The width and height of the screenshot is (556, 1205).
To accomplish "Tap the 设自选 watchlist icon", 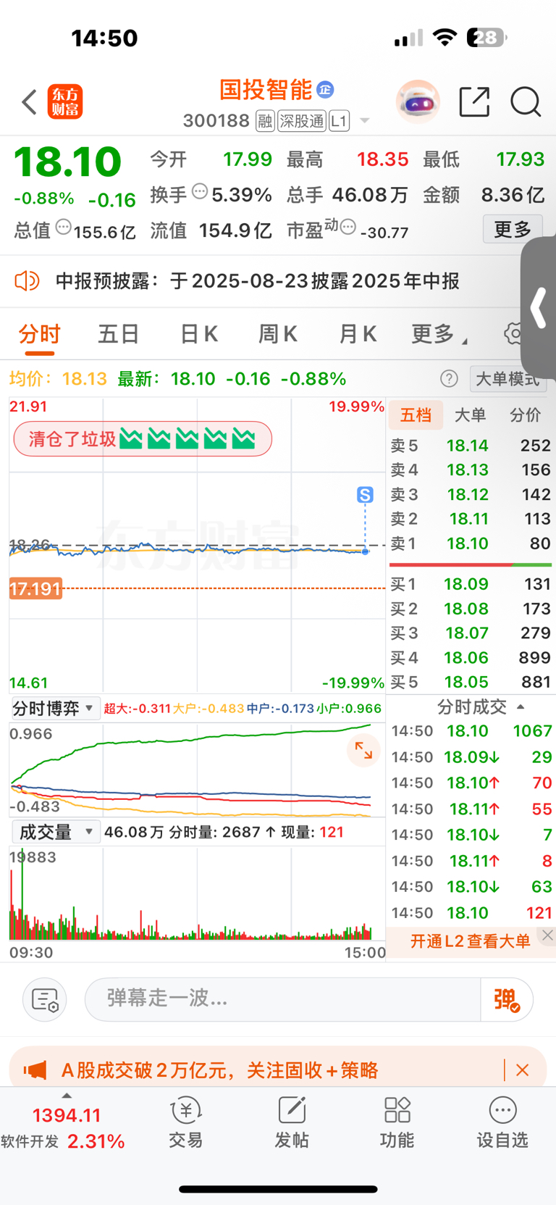I will coord(502,1122).
